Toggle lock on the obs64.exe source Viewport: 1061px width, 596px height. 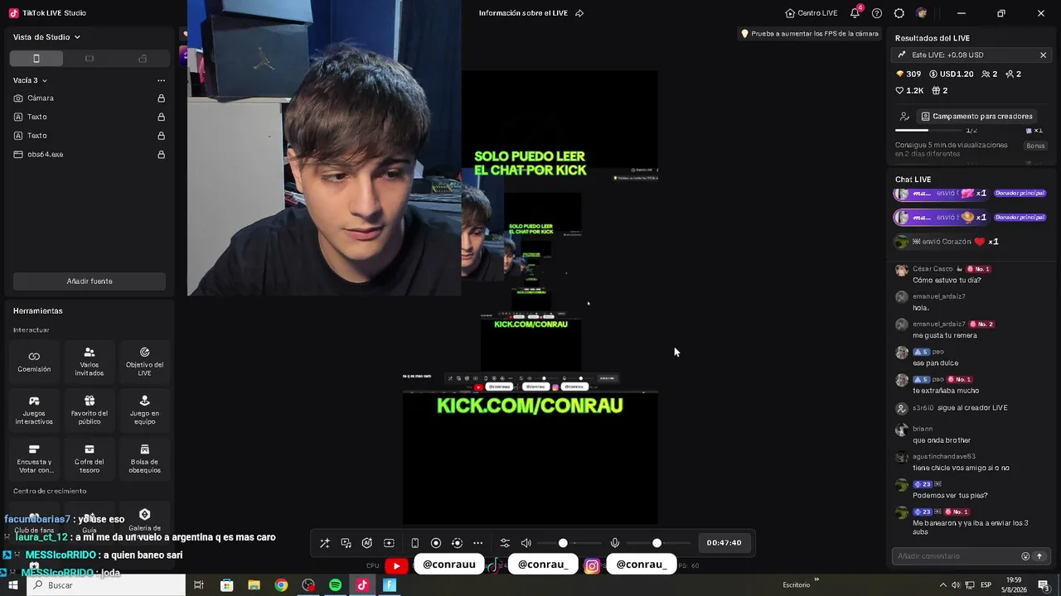[x=161, y=155]
